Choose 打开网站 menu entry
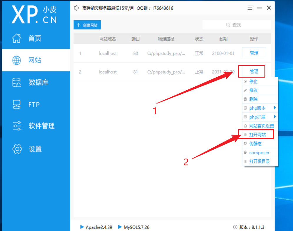Image resolution: width=293 pixels, height=231 pixels. point(260,135)
